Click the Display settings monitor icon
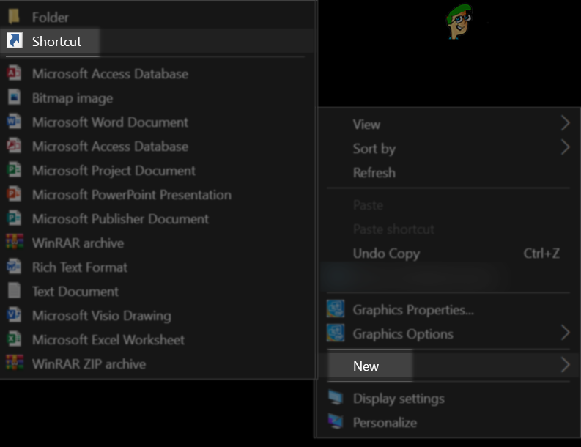This screenshot has height=447, width=581. click(336, 398)
